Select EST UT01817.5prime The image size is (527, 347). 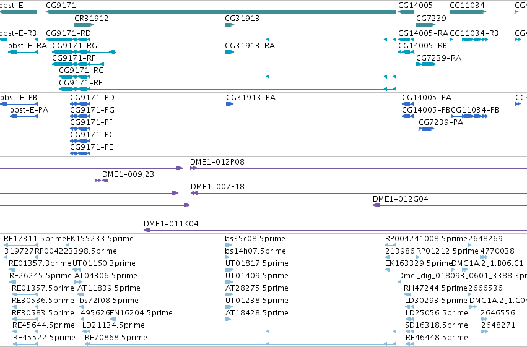(x=229, y=270)
